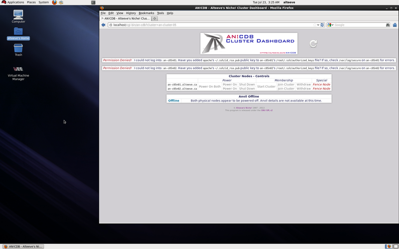The height and width of the screenshot is (249, 399).
Task: Open the History menu
Action: 131,13
